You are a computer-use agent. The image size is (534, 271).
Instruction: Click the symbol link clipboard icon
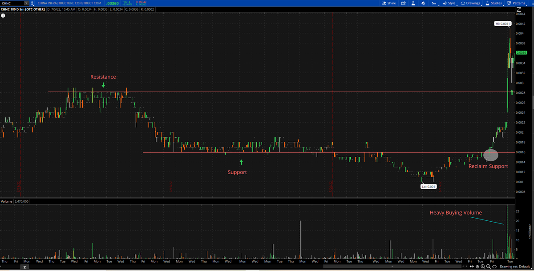tap(32, 4)
